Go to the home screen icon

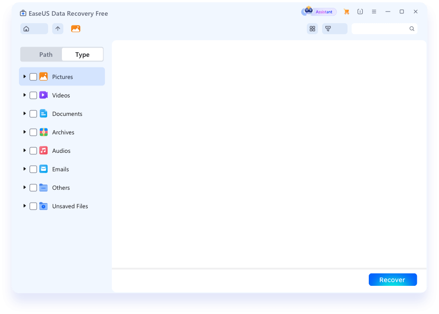click(26, 29)
